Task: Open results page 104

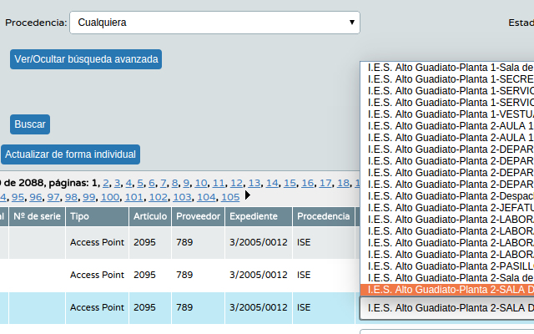Action: 206,197
